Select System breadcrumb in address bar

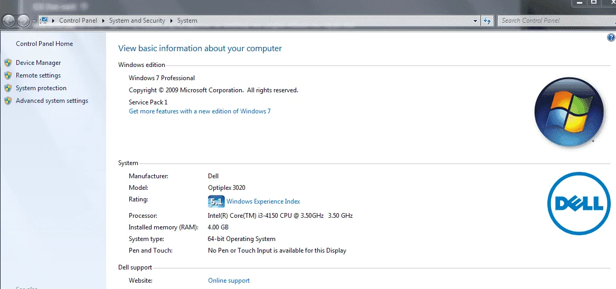[187, 21]
